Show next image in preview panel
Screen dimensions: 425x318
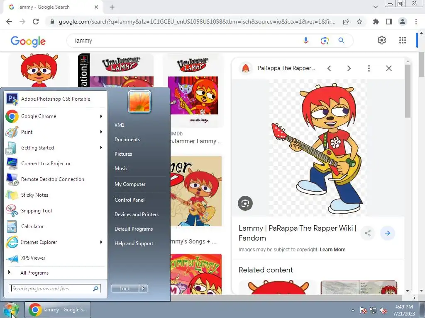point(349,68)
